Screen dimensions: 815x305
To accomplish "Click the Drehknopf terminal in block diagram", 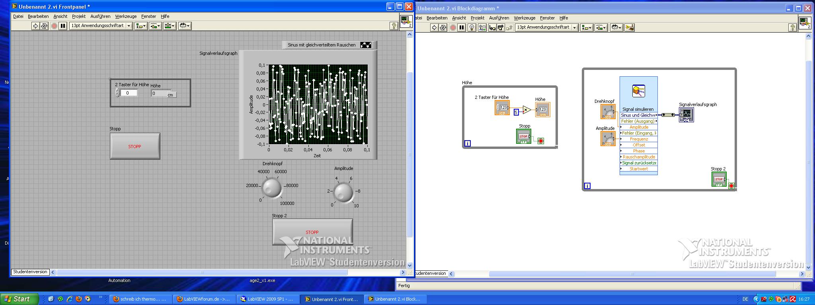I will tap(608, 112).
